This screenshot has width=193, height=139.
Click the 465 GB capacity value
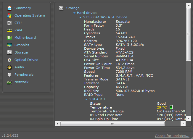click(122, 87)
